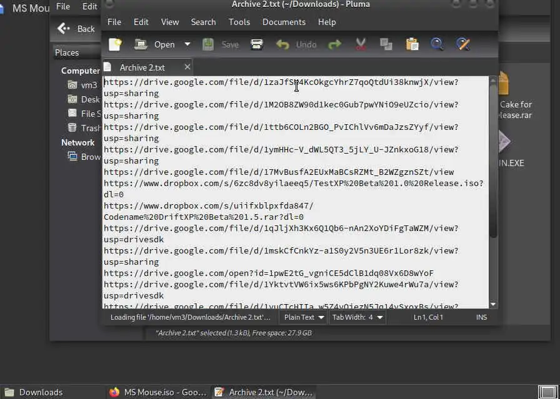Viewport: 560px width, 399px height.
Task: Click scrollbar down arrow in editor
Action: coord(493,305)
